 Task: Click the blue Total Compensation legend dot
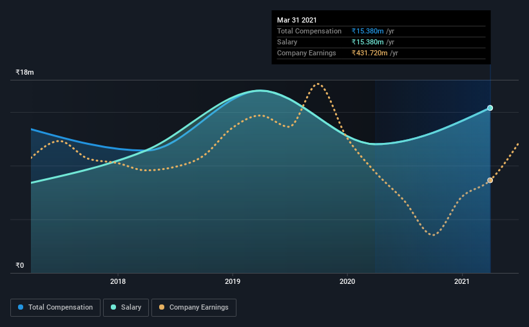(21, 307)
